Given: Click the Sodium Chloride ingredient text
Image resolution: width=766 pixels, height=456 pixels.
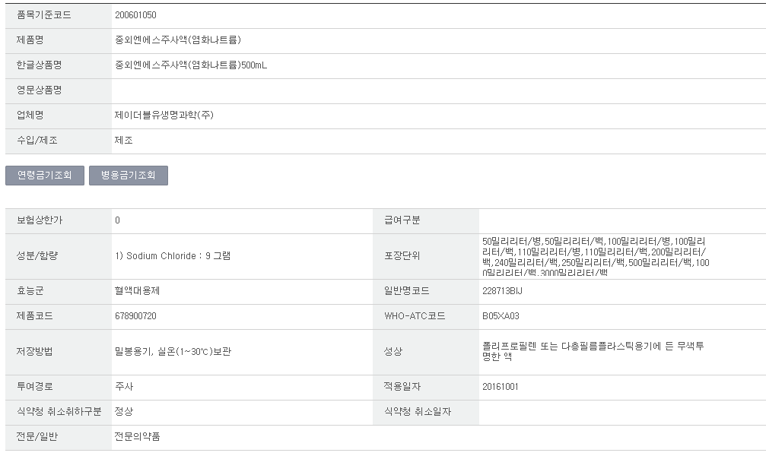Looking at the screenshot, I should (173, 256).
